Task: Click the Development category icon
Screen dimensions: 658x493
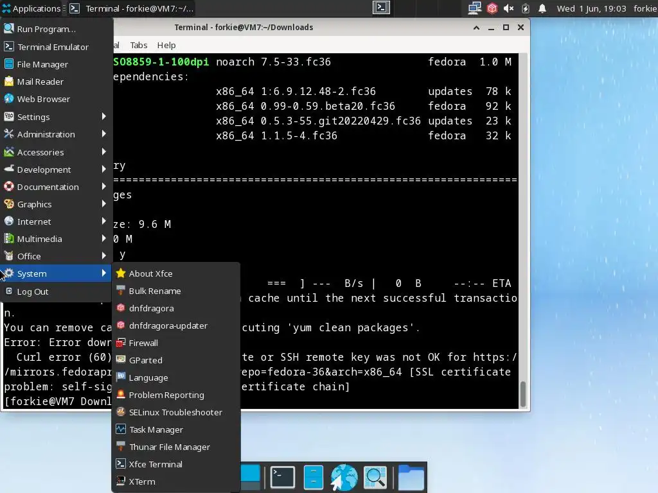Action: (x=9, y=169)
